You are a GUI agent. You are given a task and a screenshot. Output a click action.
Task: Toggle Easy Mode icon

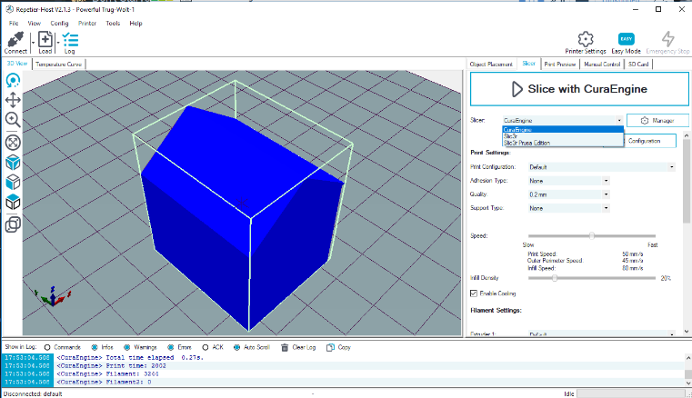(x=626, y=39)
